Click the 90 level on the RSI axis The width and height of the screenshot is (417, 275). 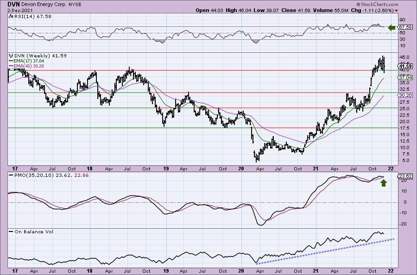(402, 20)
